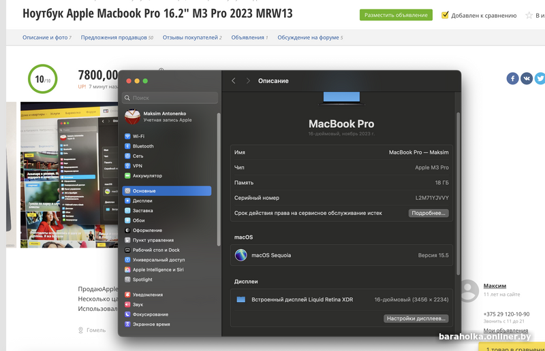
Task: Open seller Максим profile link
Action: tap(495, 286)
